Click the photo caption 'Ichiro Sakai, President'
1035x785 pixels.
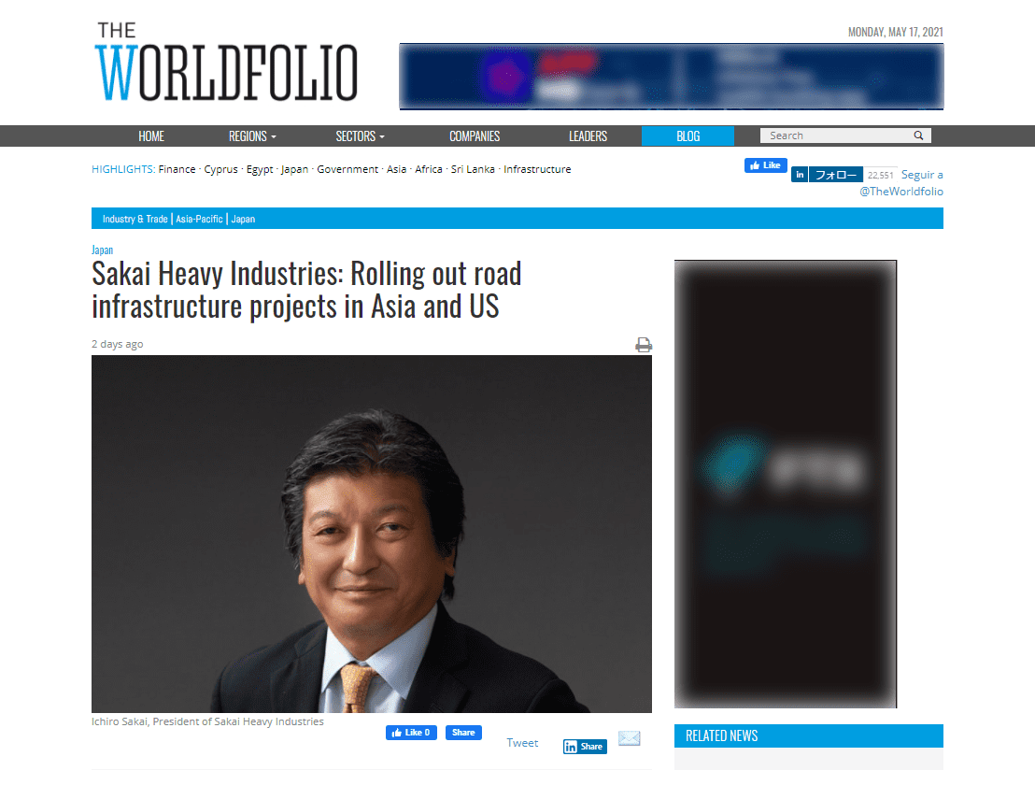click(208, 721)
